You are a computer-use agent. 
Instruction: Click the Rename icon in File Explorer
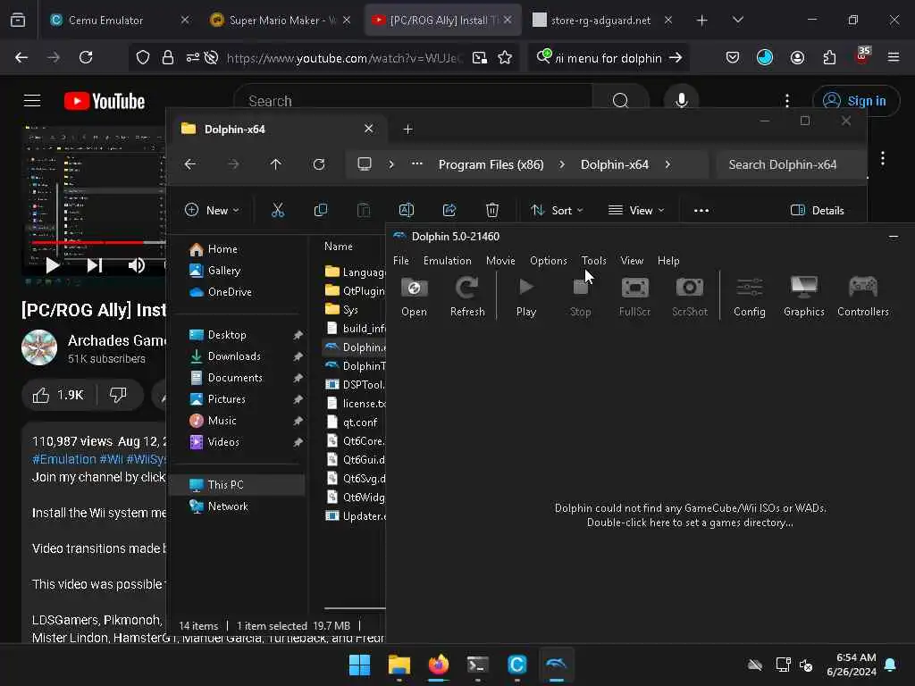coord(407,210)
